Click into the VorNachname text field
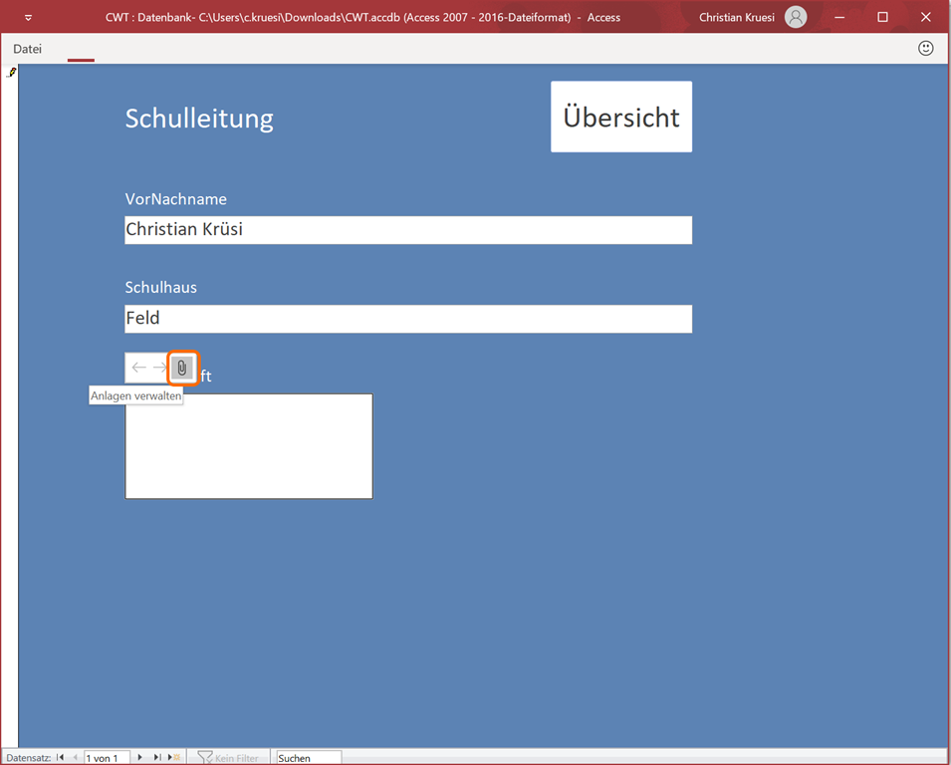This screenshot has width=951, height=765. click(x=408, y=230)
